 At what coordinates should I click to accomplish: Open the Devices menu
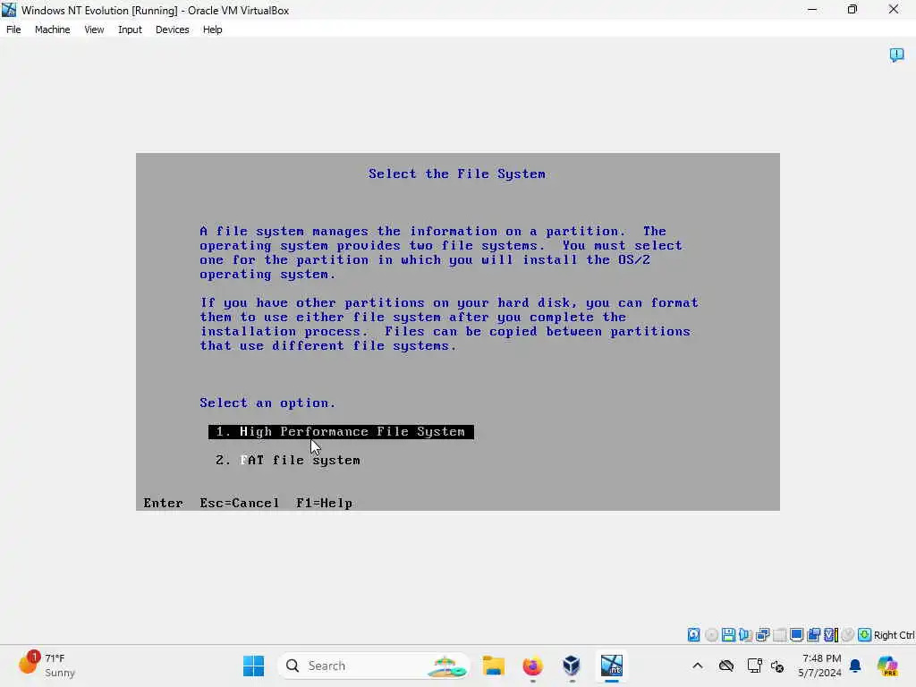[x=172, y=30]
